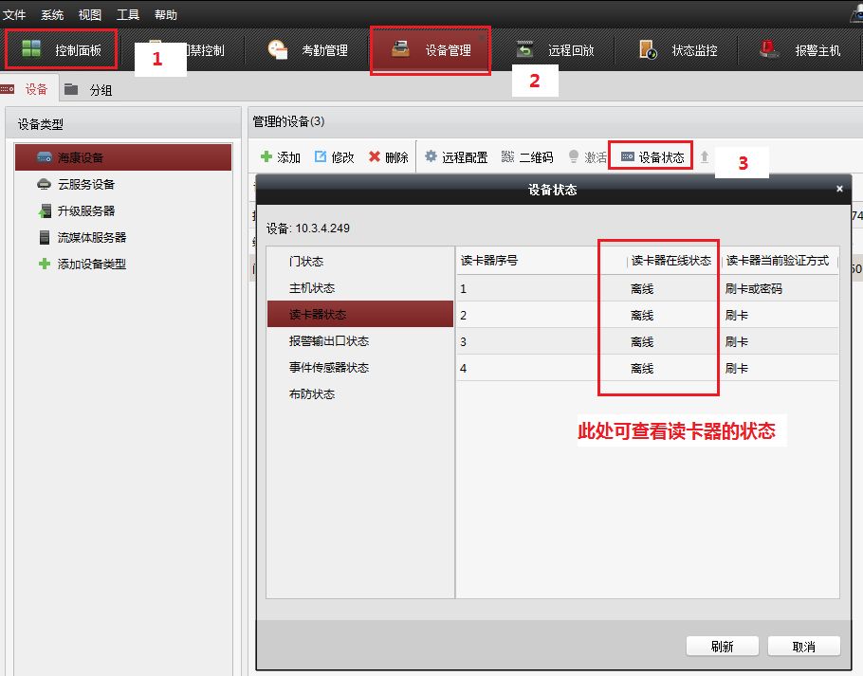This screenshot has height=676, width=863.
Task: Click the 取消 cancel button
Action: click(804, 647)
